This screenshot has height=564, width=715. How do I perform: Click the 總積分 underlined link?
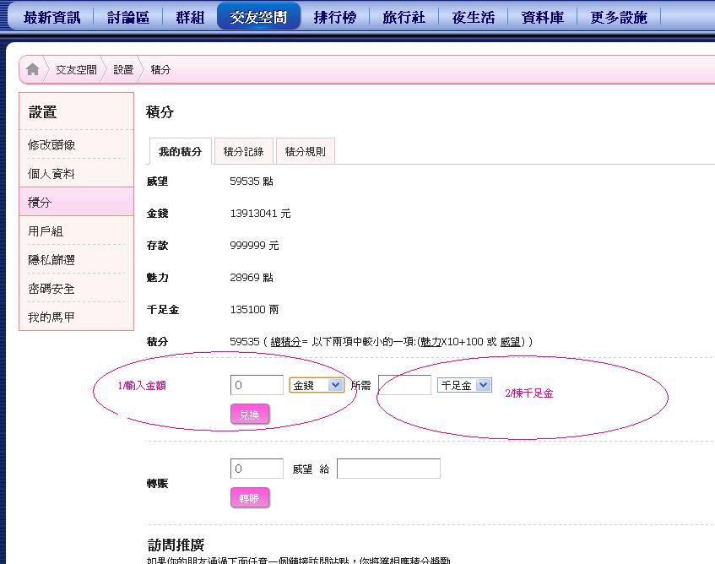(x=286, y=341)
